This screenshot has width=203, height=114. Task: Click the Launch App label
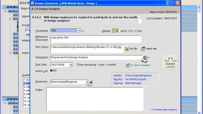151,48
